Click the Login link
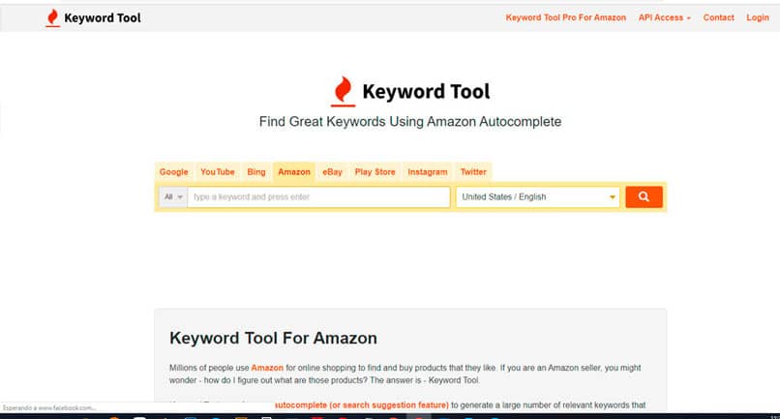Image resolution: width=780 pixels, height=419 pixels. click(x=758, y=17)
